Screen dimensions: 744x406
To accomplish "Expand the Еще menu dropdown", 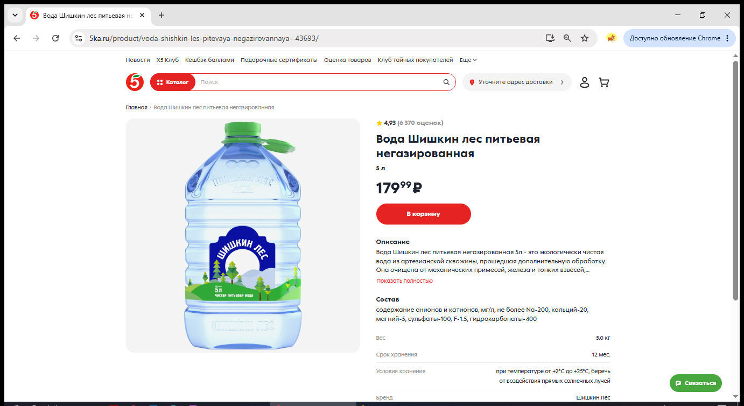I will click(468, 60).
